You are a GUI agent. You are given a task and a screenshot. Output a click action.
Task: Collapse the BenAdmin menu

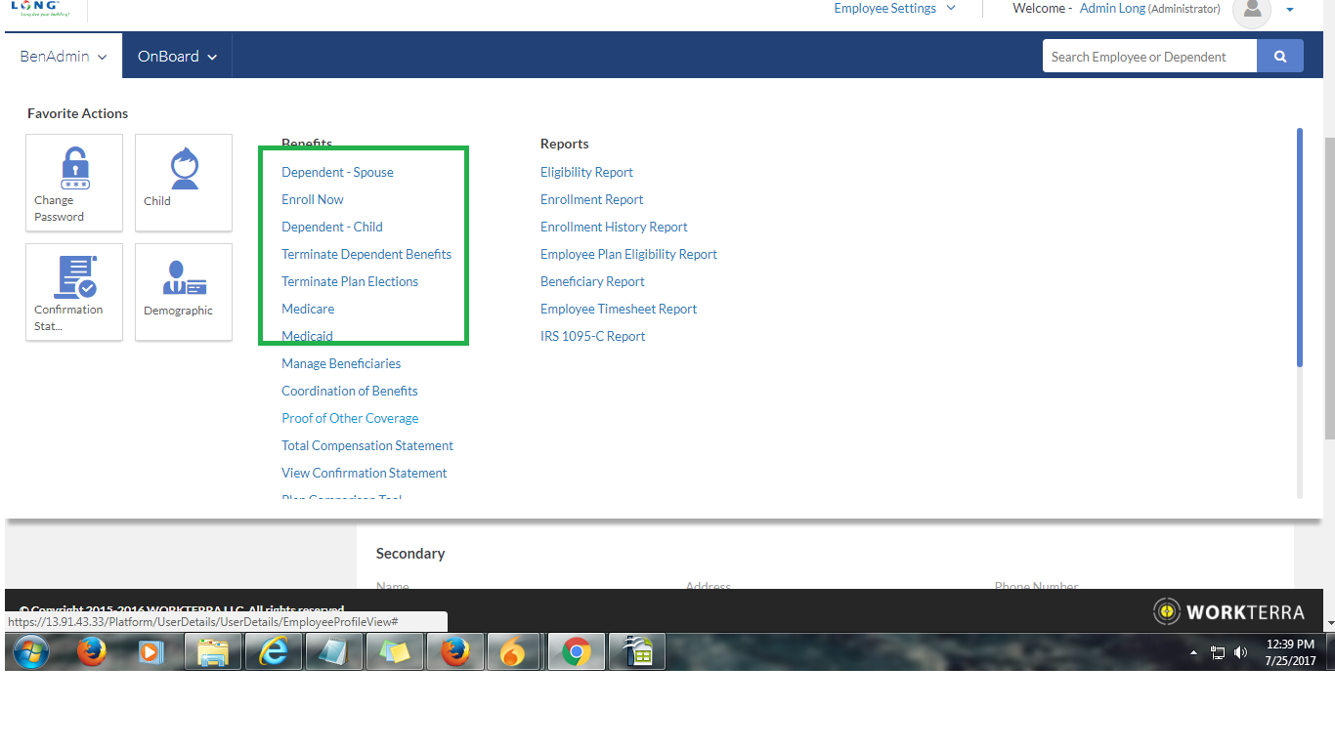click(63, 57)
